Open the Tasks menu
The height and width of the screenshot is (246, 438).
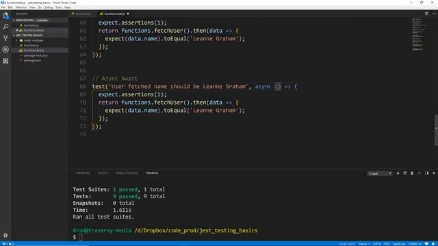(59, 8)
